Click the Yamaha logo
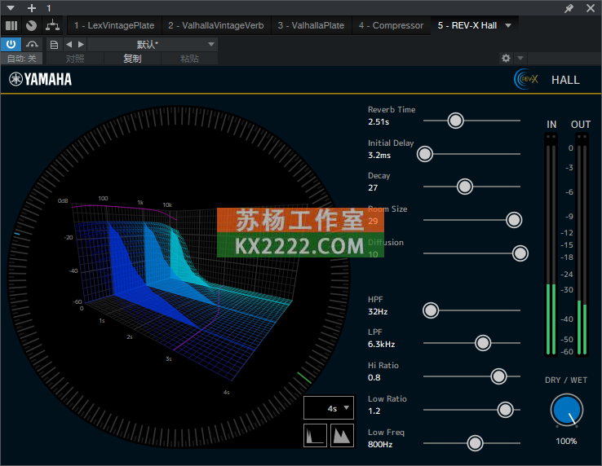This screenshot has width=602, height=466. point(40,79)
